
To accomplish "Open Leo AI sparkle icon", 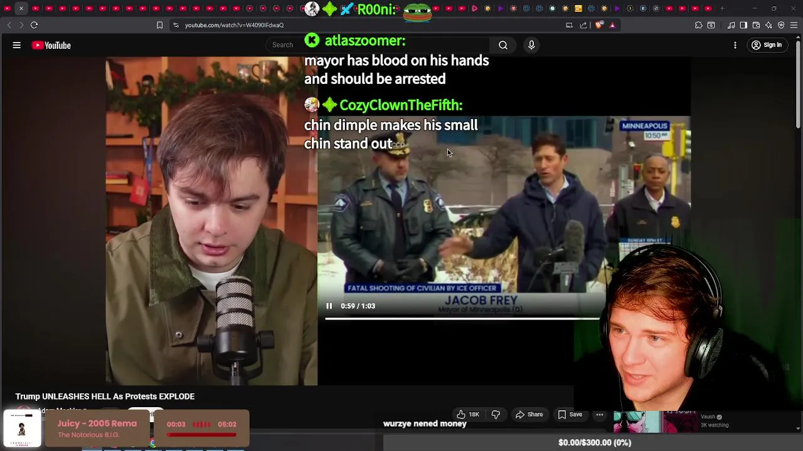I will pyautogui.click(x=768, y=25).
